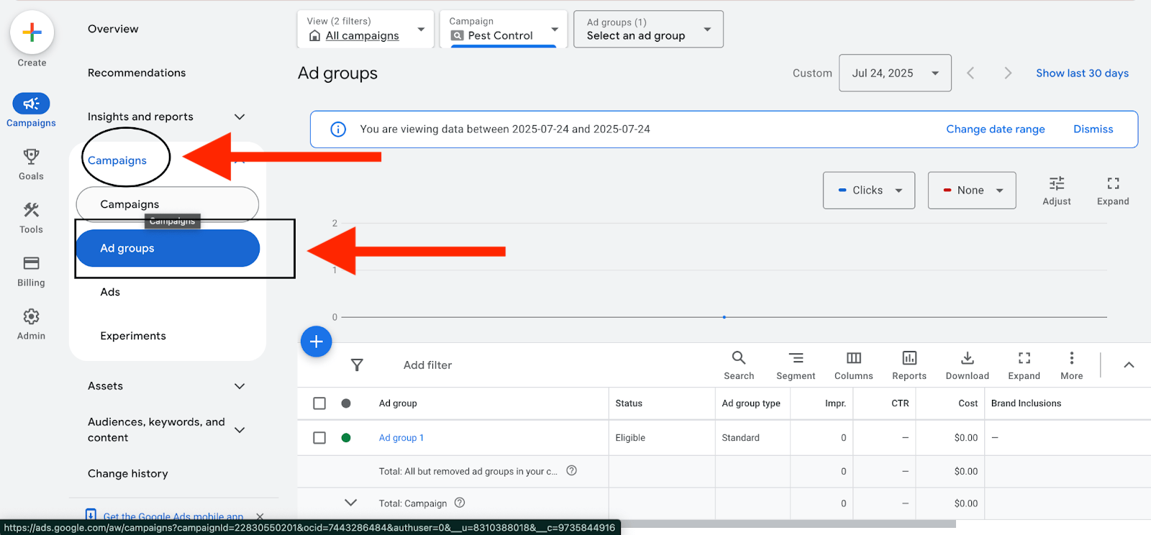Click the Add filter field
The height and width of the screenshot is (535, 1151).
[427, 365]
